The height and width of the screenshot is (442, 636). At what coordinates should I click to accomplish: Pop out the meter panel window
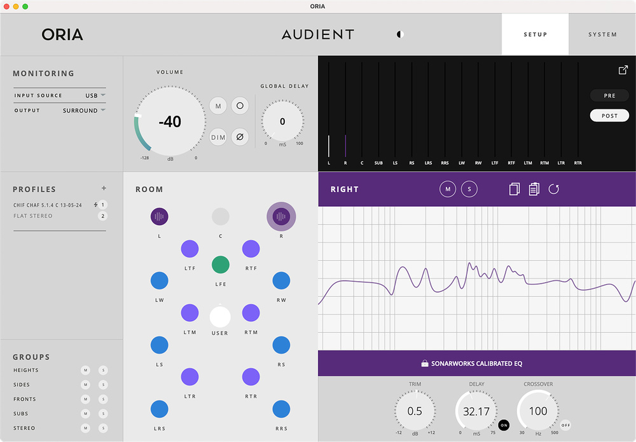pyautogui.click(x=623, y=70)
